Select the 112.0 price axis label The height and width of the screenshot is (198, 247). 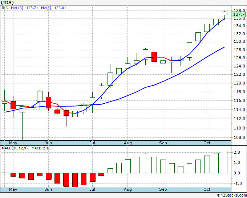coord(239,119)
